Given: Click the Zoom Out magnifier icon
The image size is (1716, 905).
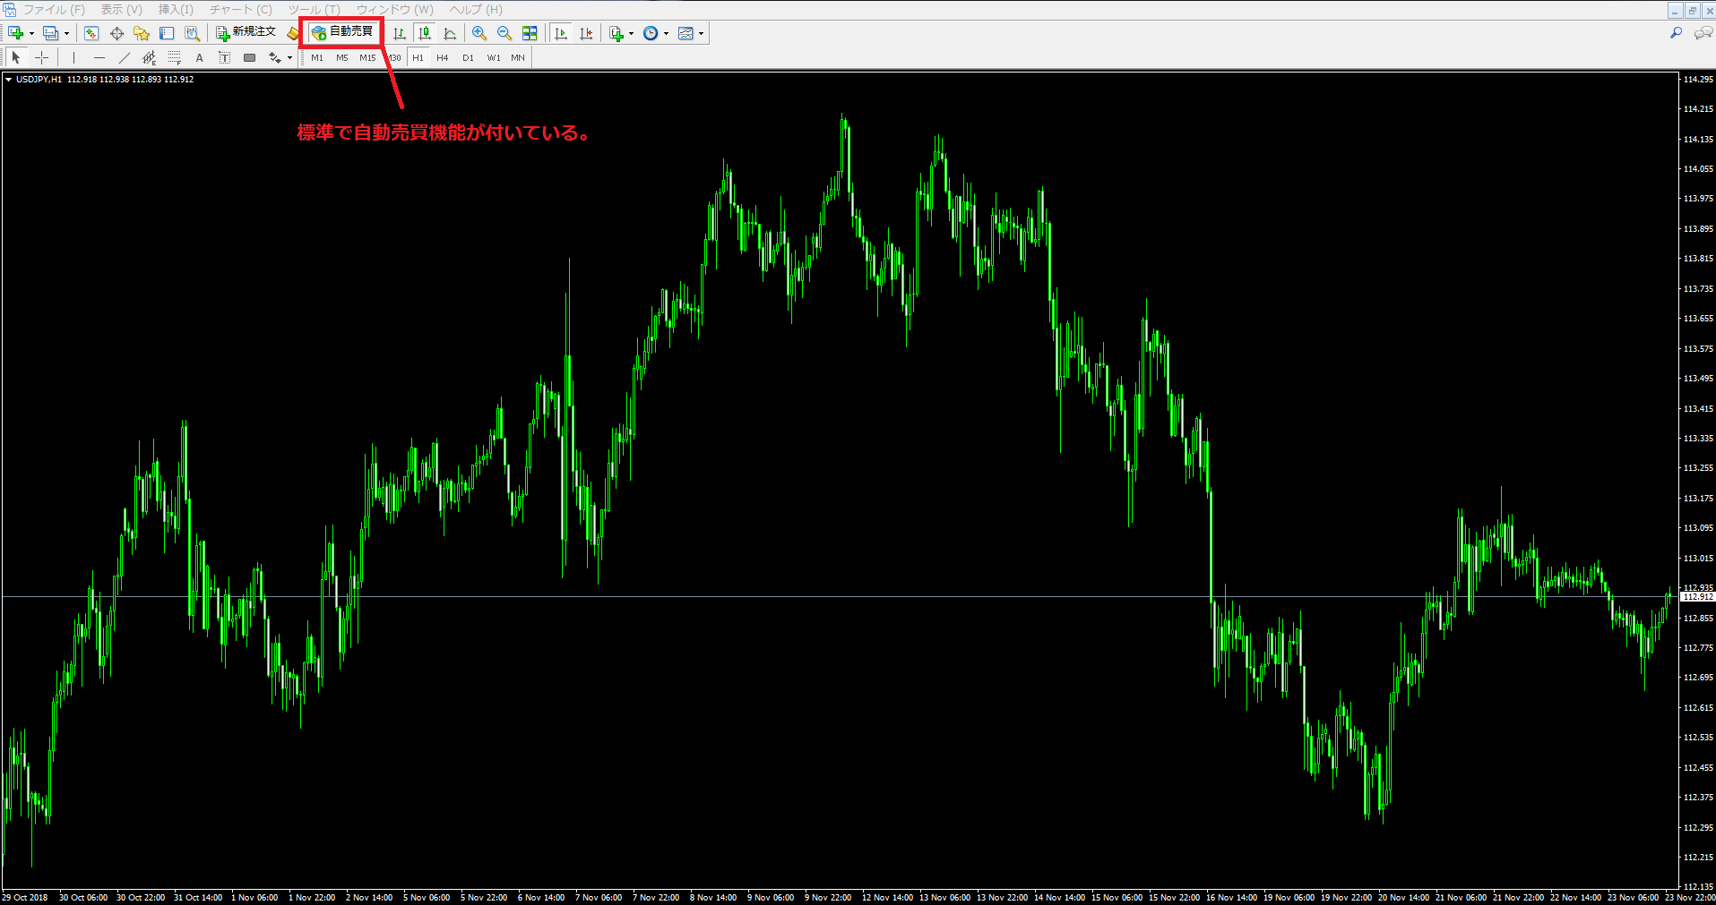Looking at the screenshot, I should tap(504, 33).
